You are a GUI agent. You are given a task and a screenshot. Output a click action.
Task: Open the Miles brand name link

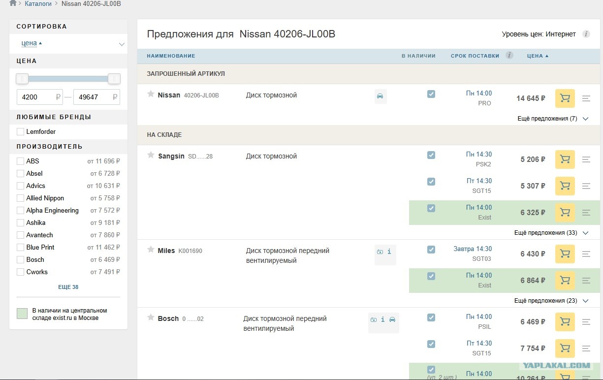166,251
